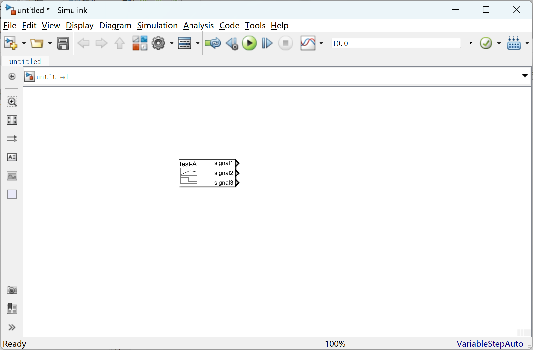Click the Viewmarks icon in palette
Viewport: 533px width, 350px height.
coord(12,309)
